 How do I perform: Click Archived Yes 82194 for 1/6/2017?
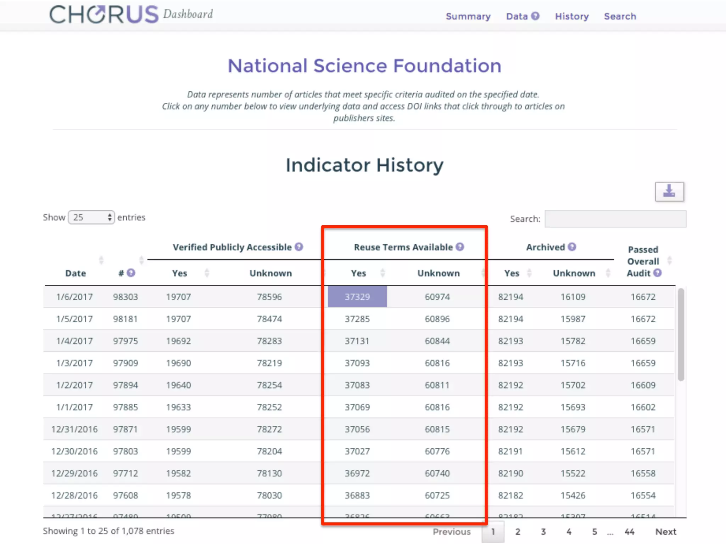pyautogui.click(x=510, y=297)
